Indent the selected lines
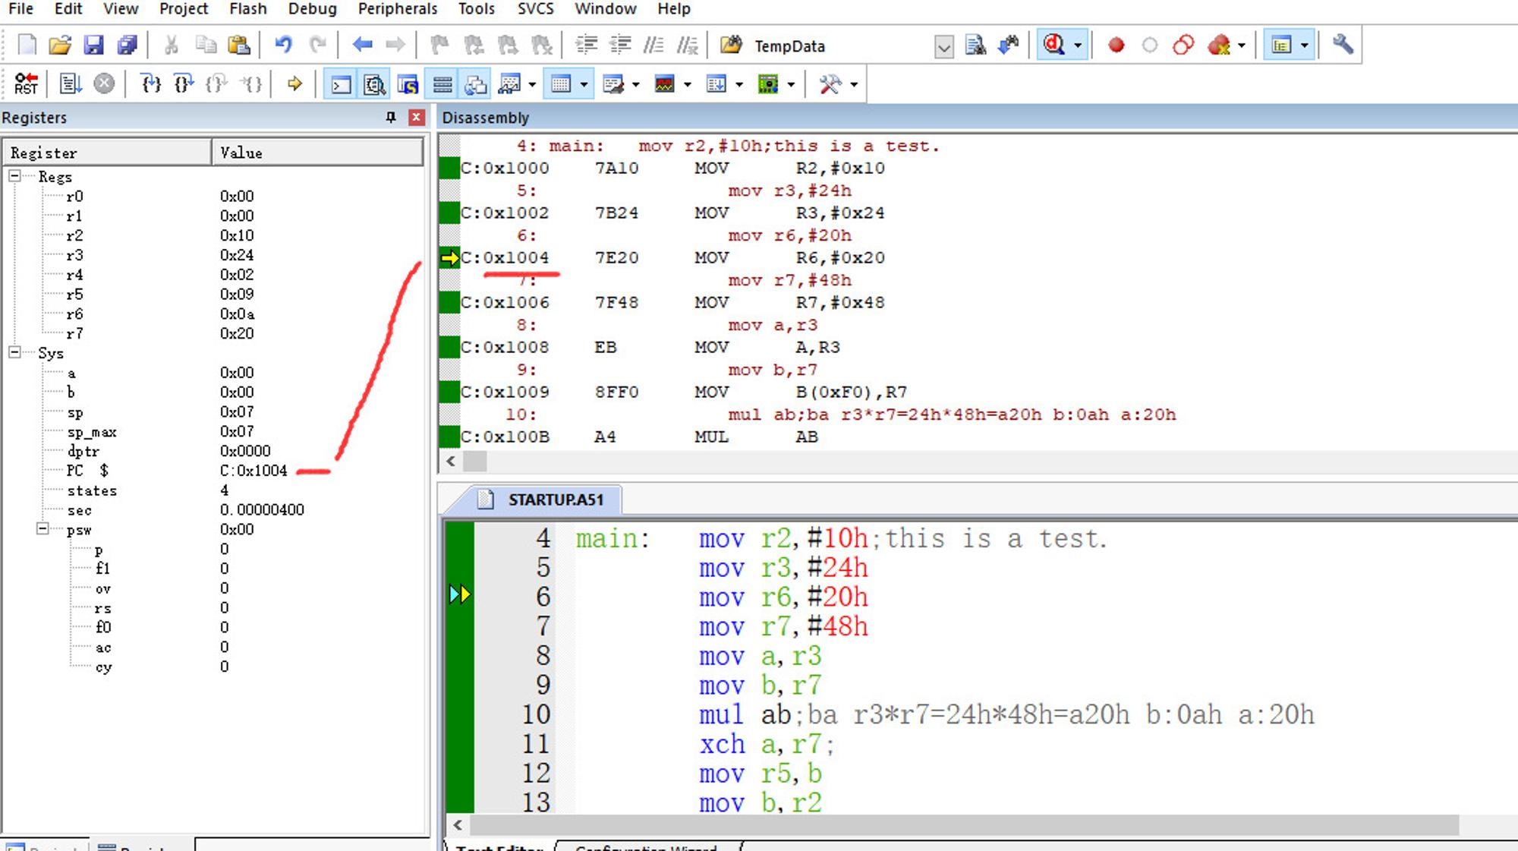This screenshot has width=1518, height=851. tap(586, 46)
